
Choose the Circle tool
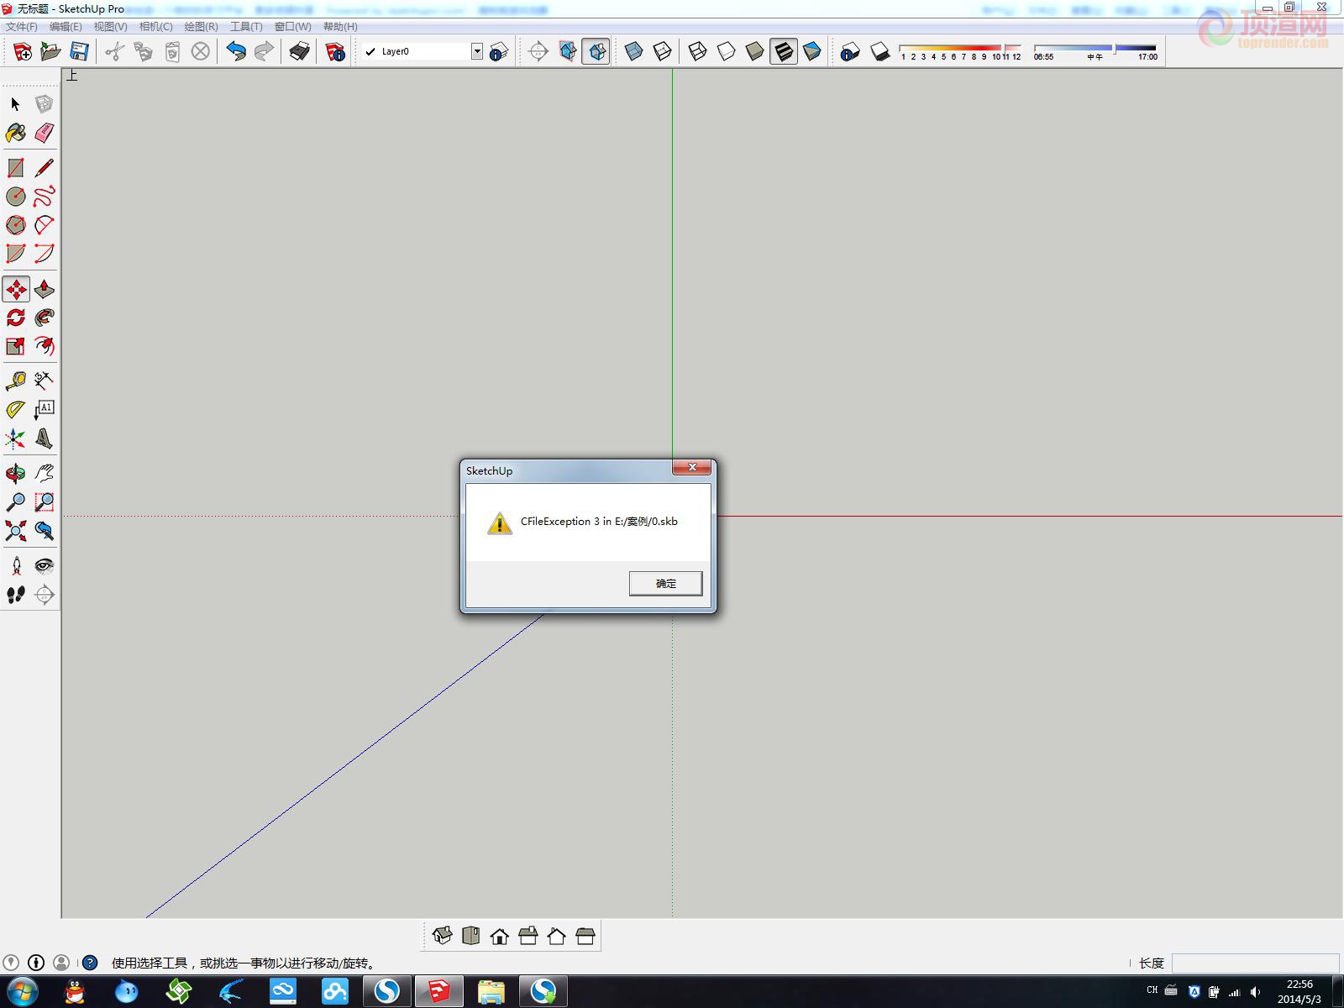(x=15, y=197)
